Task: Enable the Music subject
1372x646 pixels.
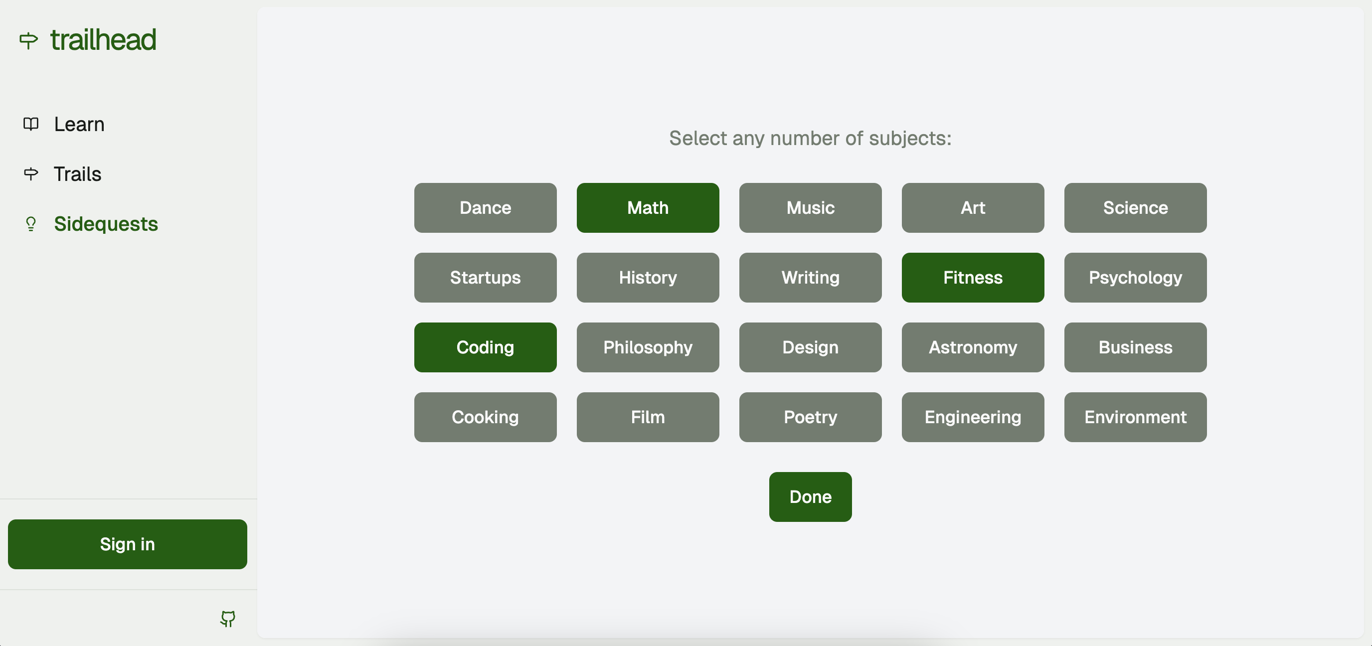Action: tap(810, 208)
